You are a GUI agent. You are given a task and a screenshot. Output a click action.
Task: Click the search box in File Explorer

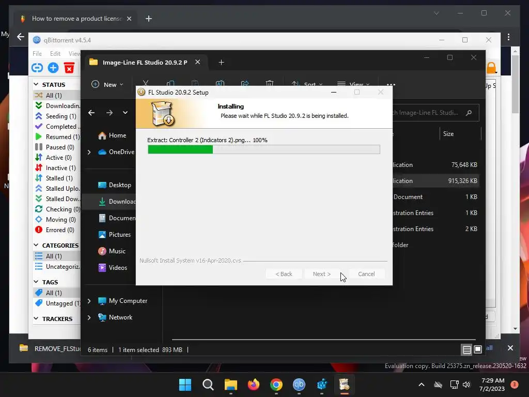click(435, 113)
